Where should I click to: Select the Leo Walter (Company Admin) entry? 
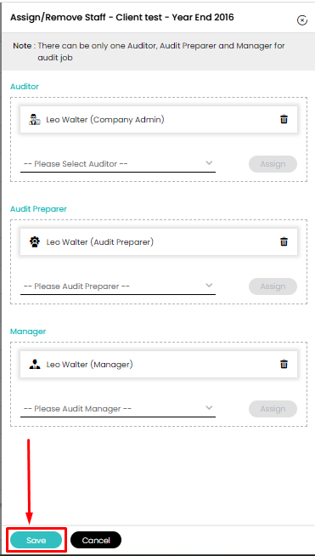point(159,120)
